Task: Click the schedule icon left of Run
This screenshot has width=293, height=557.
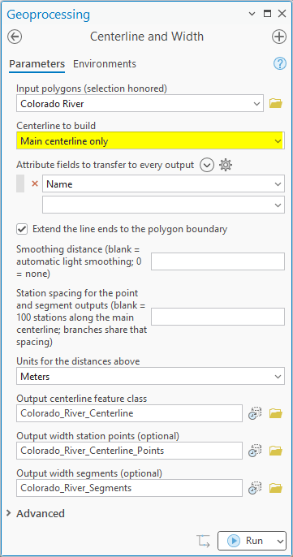Action: [203, 541]
